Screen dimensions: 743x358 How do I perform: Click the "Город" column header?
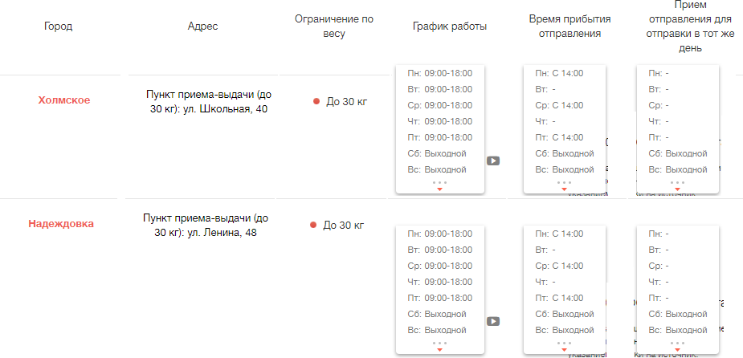click(59, 26)
